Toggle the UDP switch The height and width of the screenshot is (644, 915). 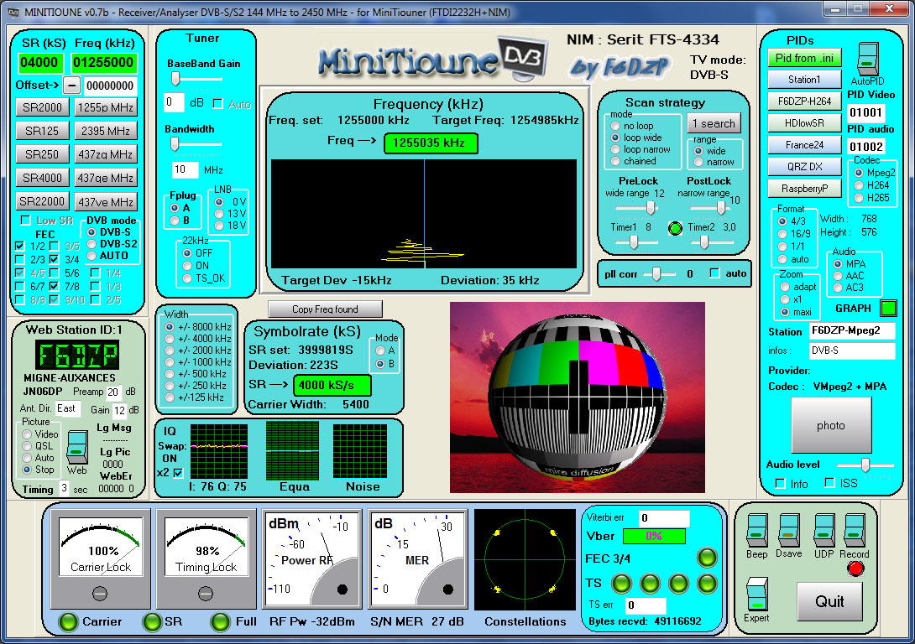(x=824, y=530)
